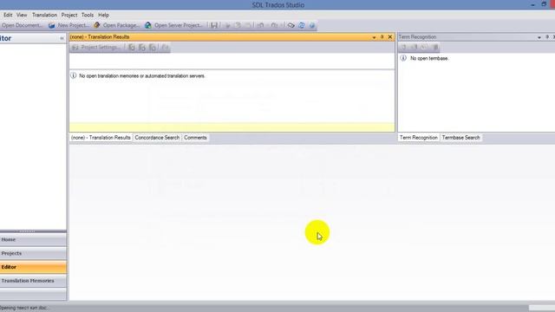Open the Project menu

69,15
